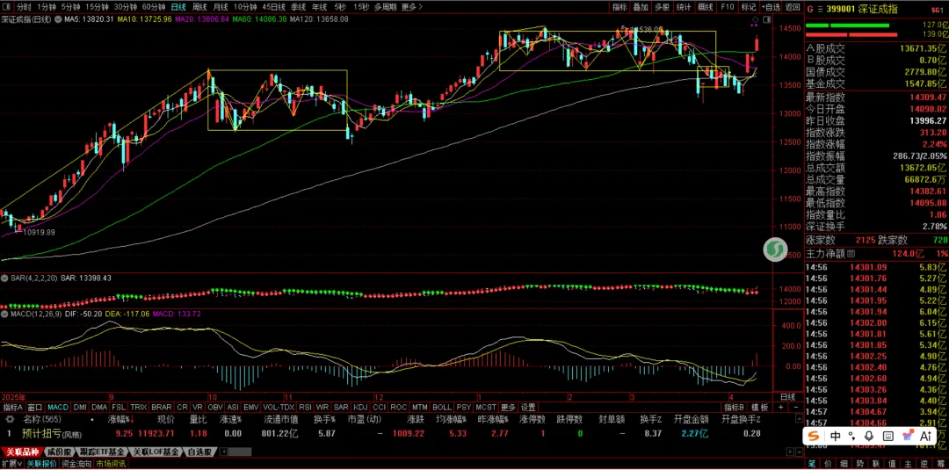Switch to 周线 weekly chart

199,7
